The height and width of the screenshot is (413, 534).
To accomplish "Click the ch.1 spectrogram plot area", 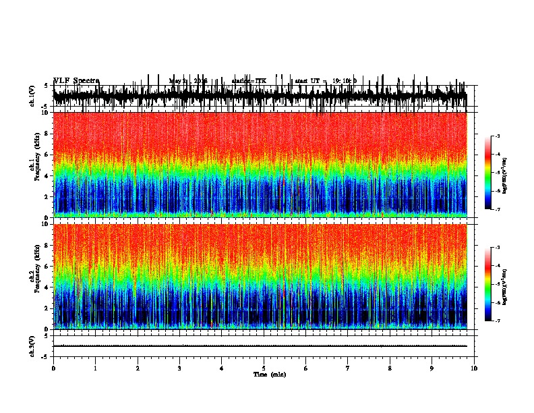I will (260, 165).
